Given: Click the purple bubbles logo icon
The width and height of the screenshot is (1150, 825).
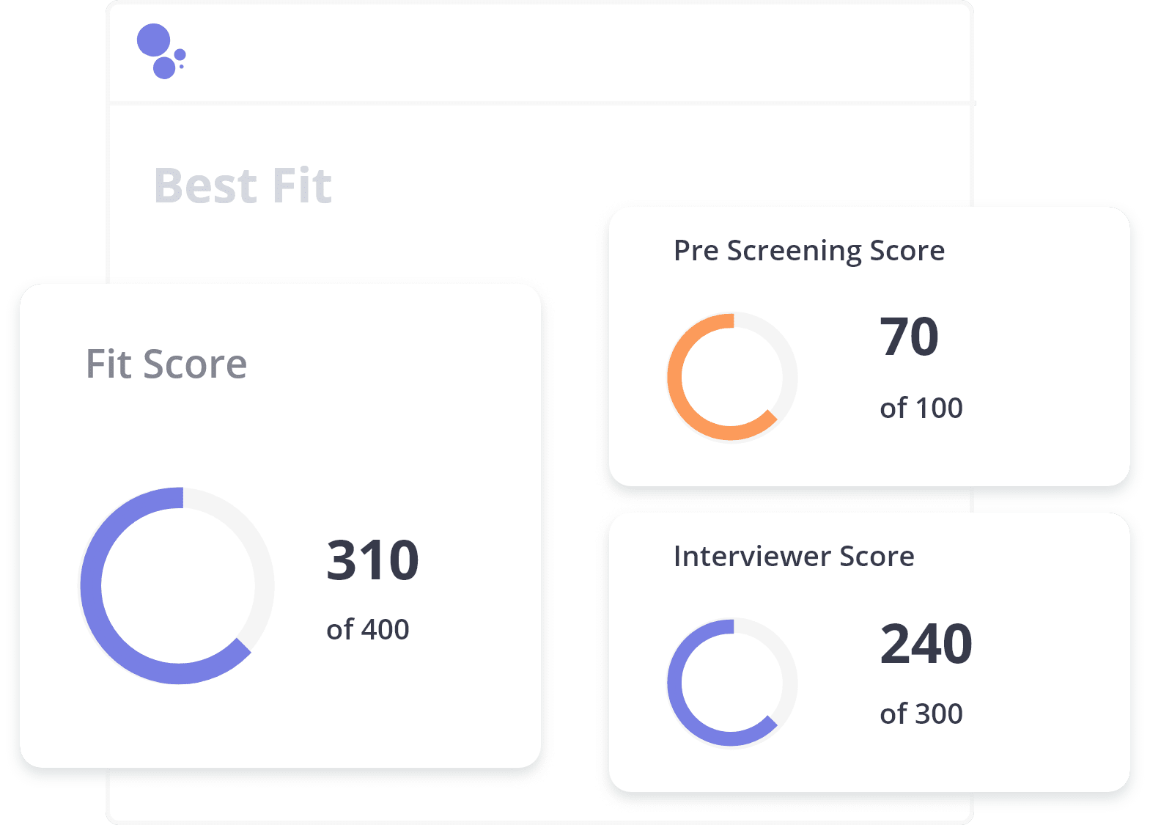Looking at the screenshot, I should [x=161, y=51].
